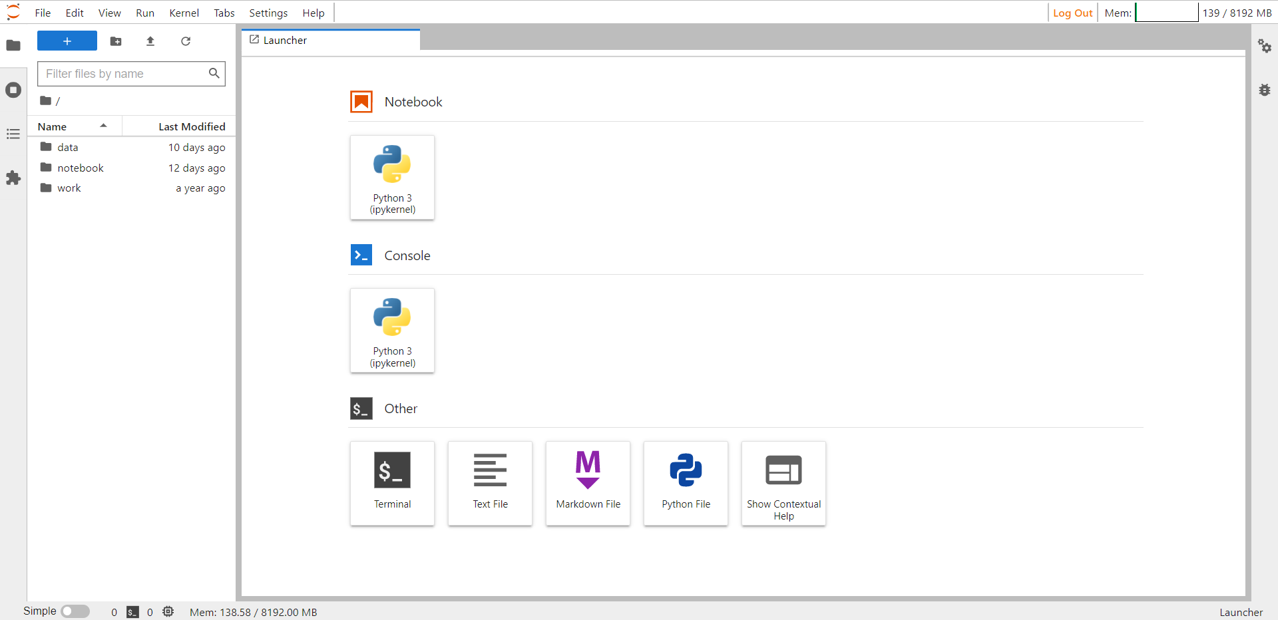Click the blue New Launcher plus button
Image resolution: width=1278 pixels, height=620 pixels.
click(67, 41)
